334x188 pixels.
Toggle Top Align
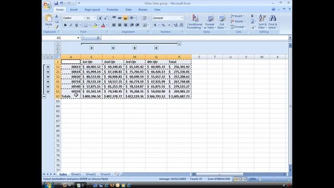tap(114, 18)
